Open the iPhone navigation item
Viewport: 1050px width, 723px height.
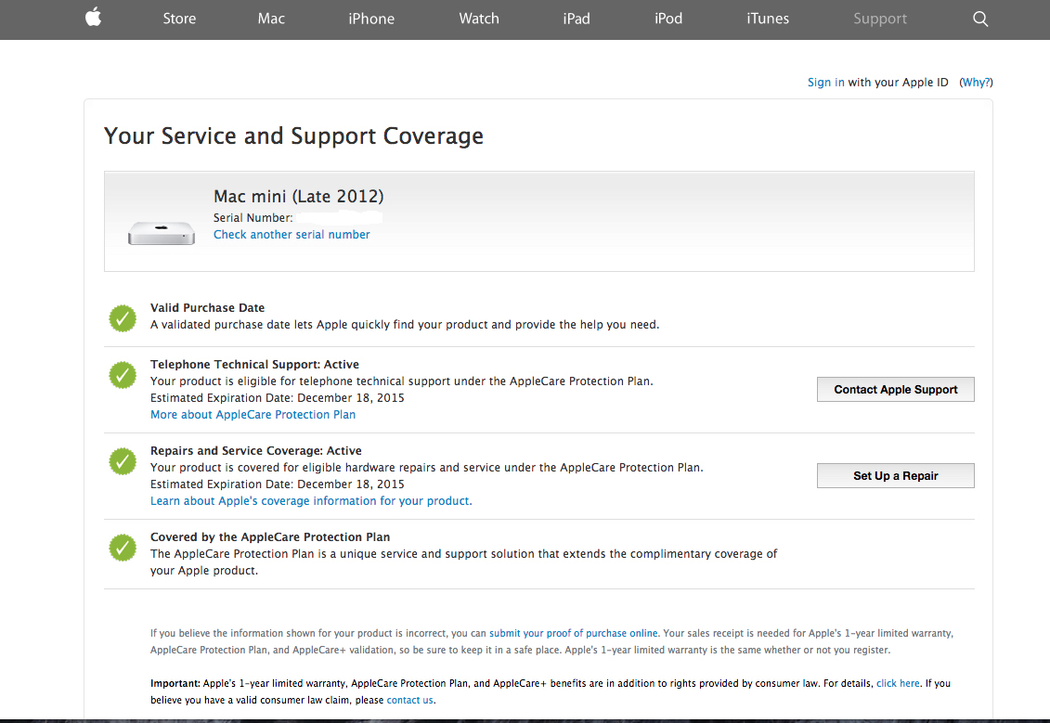pos(371,19)
